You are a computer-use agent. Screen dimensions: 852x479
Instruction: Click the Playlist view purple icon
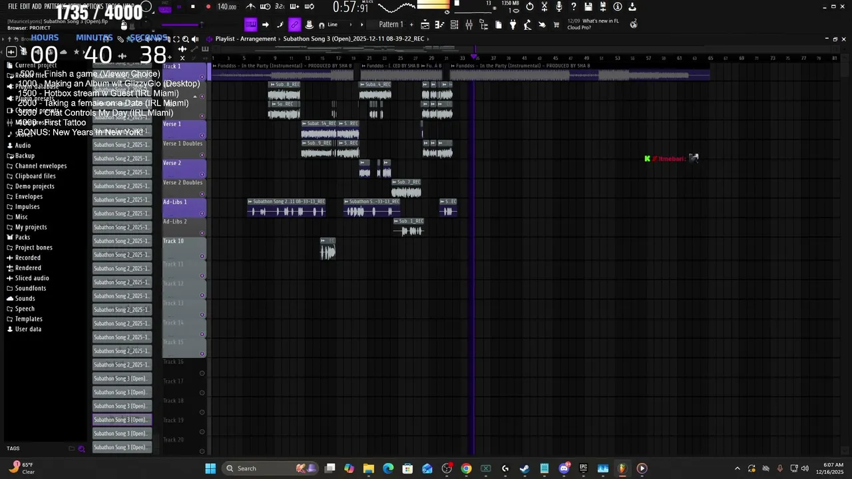pyautogui.click(x=250, y=25)
